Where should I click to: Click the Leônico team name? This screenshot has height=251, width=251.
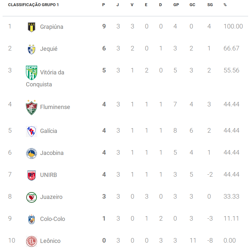pyautogui.click(x=50, y=241)
